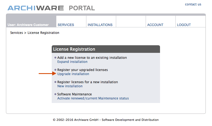Follow the 'Upgrade installation' link

pyautogui.click(x=73, y=74)
